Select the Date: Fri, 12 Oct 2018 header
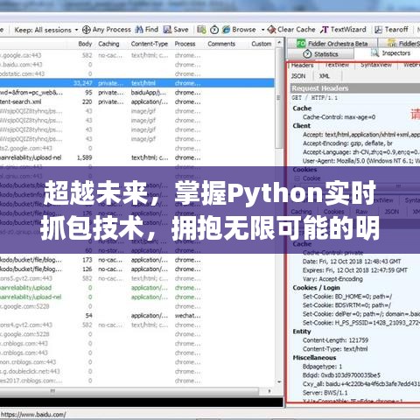420x420 pixels. coord(352,262)
